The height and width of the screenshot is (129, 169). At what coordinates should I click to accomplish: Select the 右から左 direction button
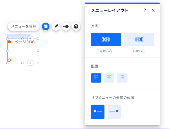pos(139,39)
